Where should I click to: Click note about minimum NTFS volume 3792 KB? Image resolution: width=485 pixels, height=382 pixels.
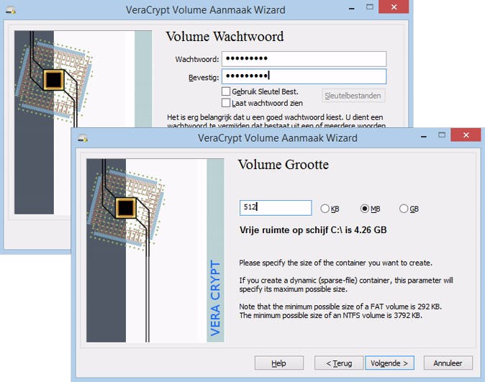(x=331, y=316)
